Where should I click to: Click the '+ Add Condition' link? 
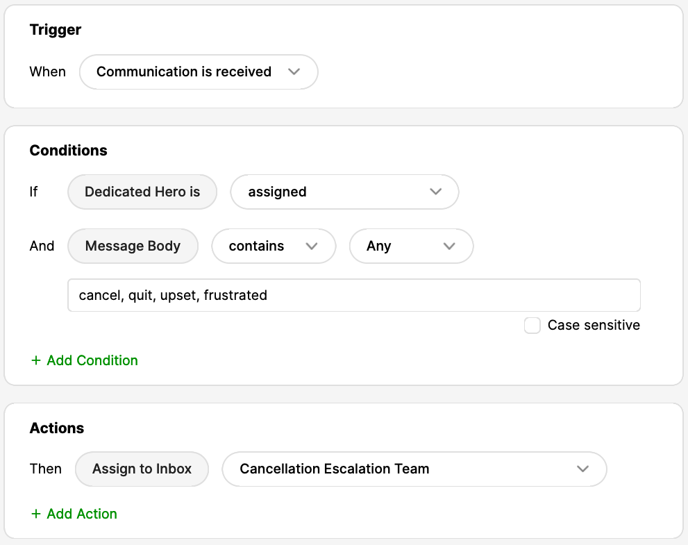coord(84,360)
